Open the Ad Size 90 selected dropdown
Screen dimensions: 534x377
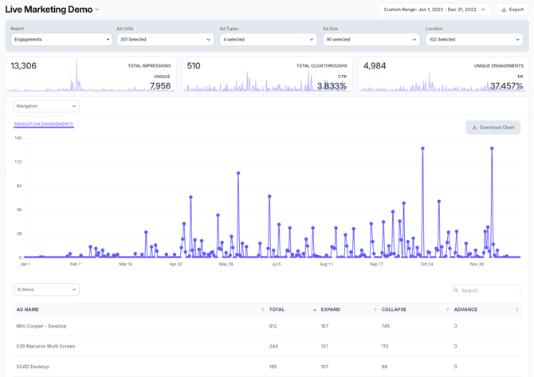371,40
